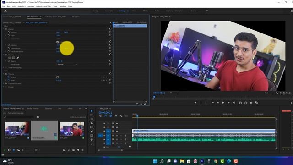Screen dimensions: 293x165
Task: Open Program monitor zoom level dropdown
Action: coord(174,93)
